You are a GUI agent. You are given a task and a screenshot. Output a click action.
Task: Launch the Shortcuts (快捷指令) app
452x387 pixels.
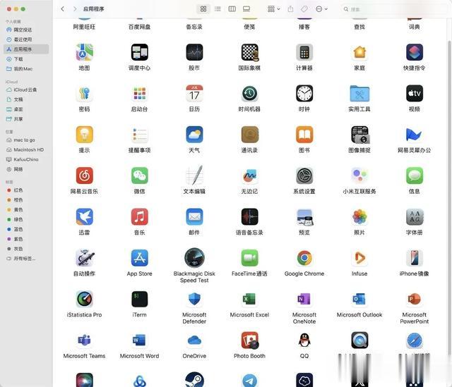point(415,52)
